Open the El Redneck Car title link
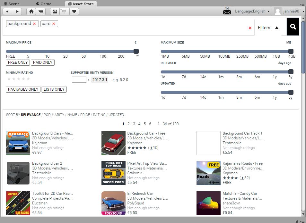Screen dimensions: 306x223 [x=140, y=194]
